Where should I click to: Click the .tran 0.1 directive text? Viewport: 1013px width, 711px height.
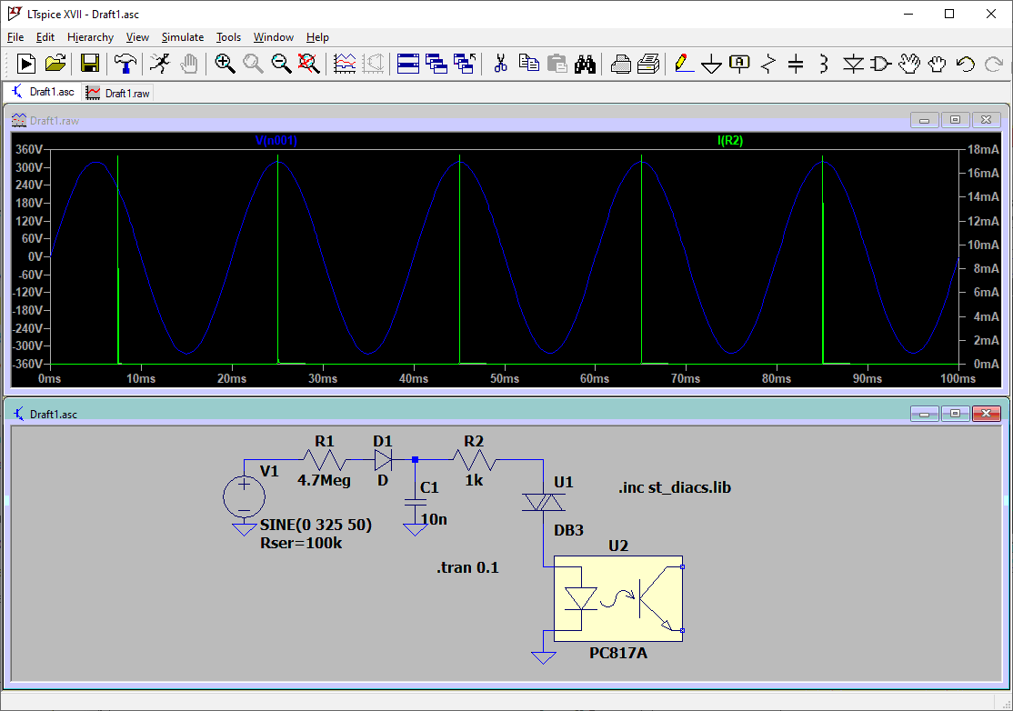(467, 567)
